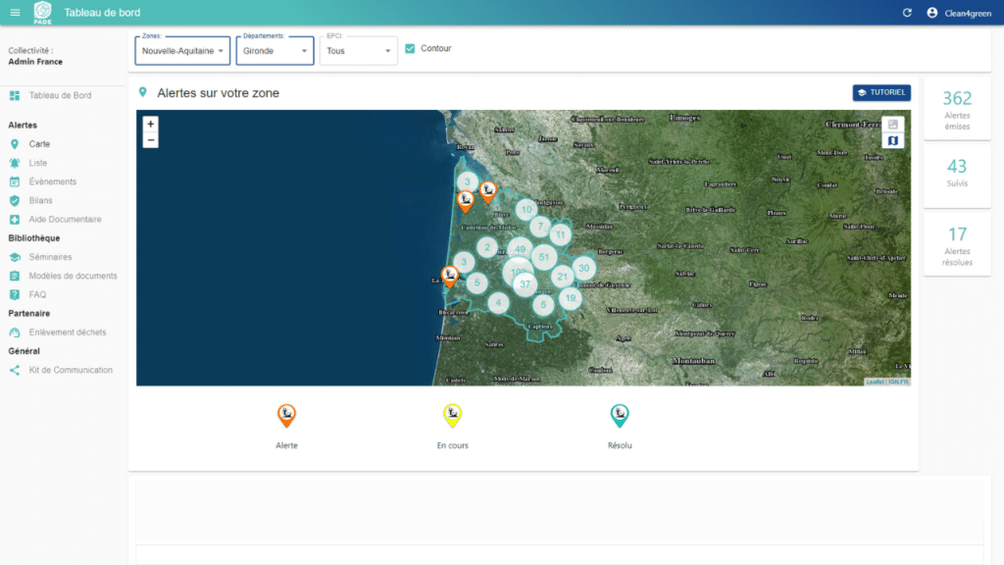Click the save icon on map
This screenshot has width=1004, height=565.
click(892, 125)
